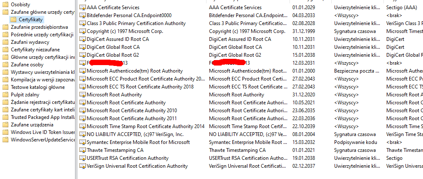The width and height of the screenshot is (423, 179).
Task: Click expiration date 02.12.2037
Action: [x=304, y=166]
